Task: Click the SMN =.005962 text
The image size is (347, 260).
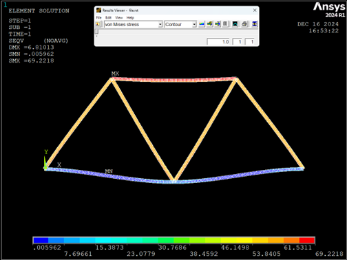Action: pyautogui.click(x=32, y=54)
